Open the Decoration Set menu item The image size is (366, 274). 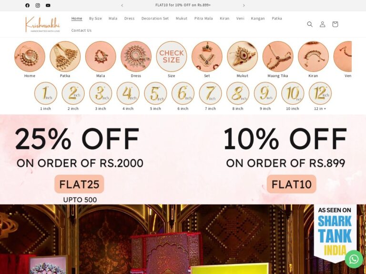pyautogui.click(x=155, y=19)
